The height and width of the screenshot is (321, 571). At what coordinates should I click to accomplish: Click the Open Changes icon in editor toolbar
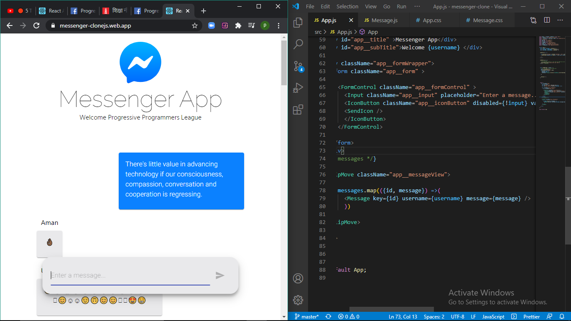pos(533,20)
